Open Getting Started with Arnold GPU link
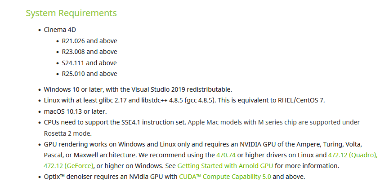The height and width of the screenshot is (191, 380). coord(225,166)
